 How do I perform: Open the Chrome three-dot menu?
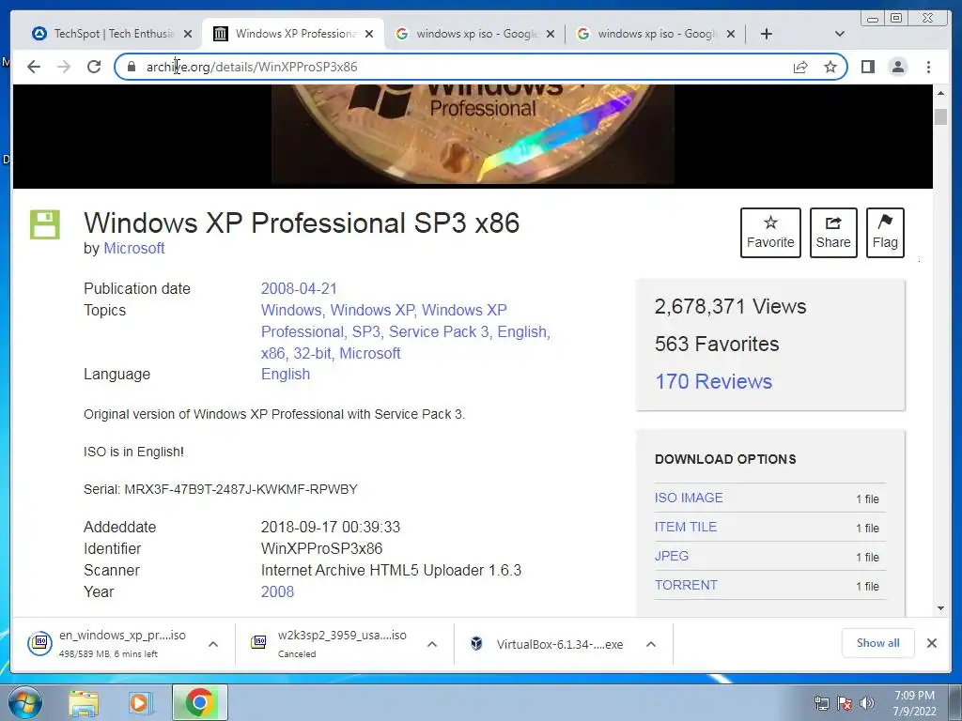pyautogui.click(x=928, y=67)
